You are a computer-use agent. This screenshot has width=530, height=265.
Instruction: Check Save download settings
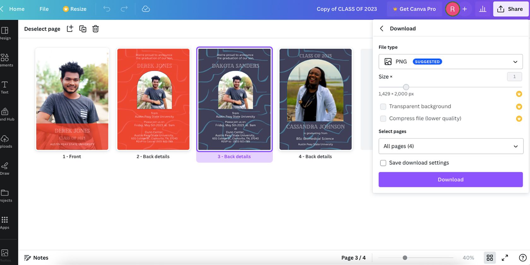point(383,163)
